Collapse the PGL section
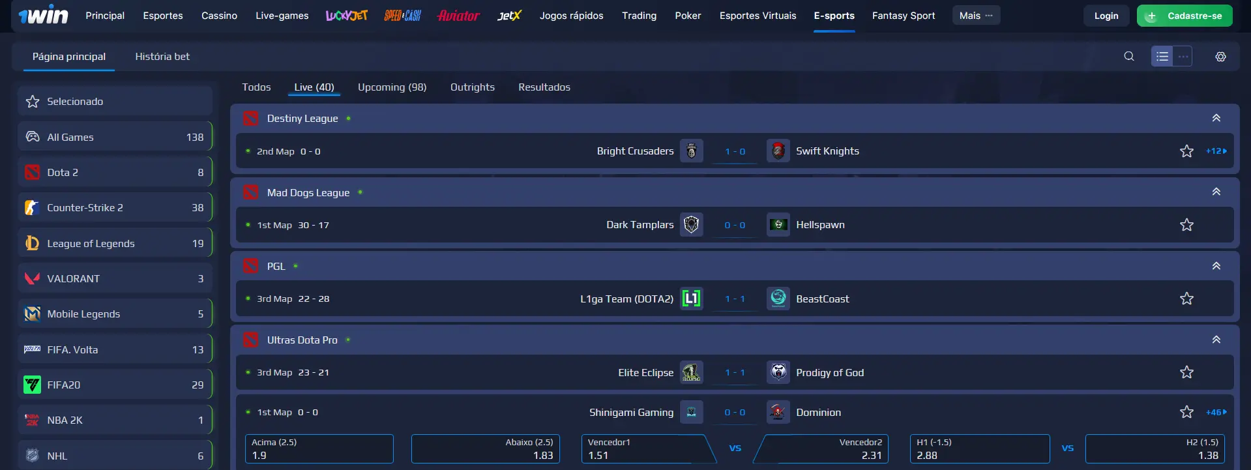Viewport: 1251px width, 470px height. pos(1216,266)
